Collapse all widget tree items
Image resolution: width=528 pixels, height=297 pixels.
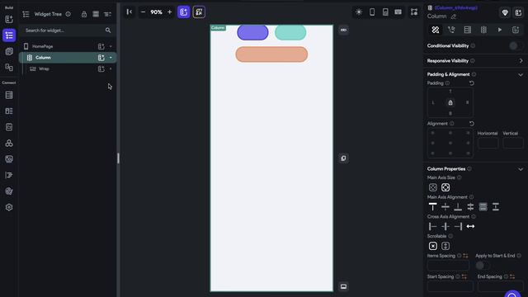[96, 14]
